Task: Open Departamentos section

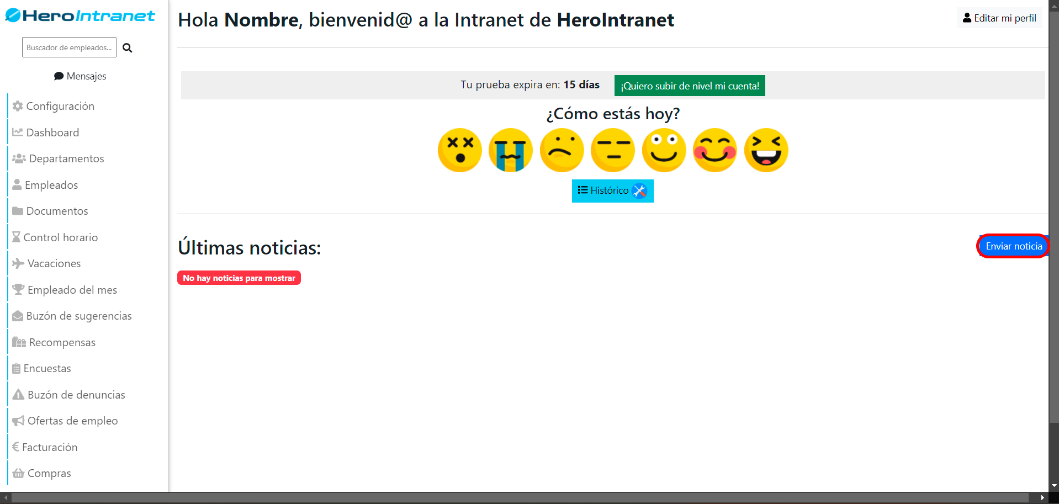Action: pyautogui.click(x=58, y=158)
